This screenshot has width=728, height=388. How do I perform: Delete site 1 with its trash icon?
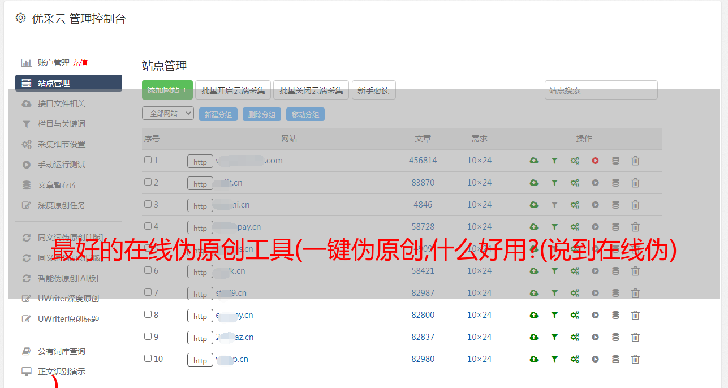point(635,161)
